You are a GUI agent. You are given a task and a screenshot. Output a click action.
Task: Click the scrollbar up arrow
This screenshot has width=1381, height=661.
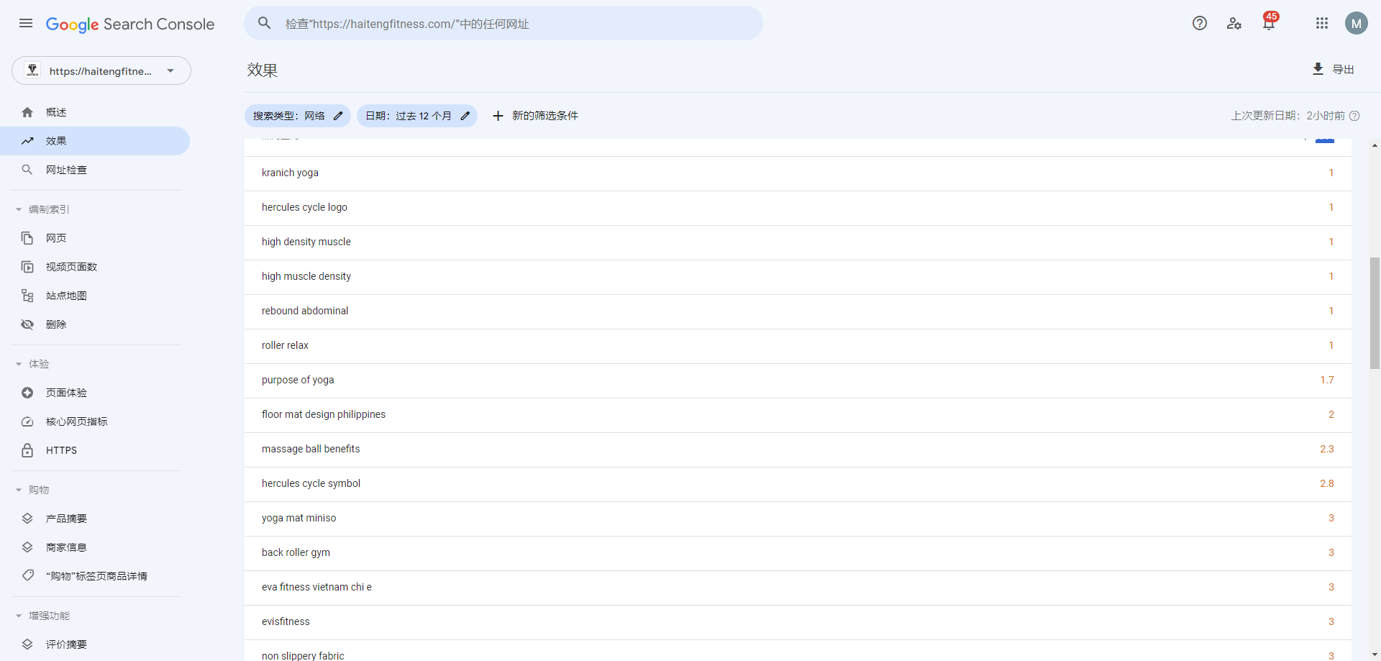(x=1375, y=145)
